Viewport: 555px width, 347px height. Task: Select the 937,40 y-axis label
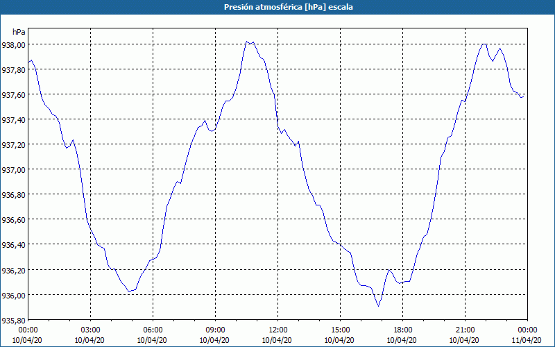click(x=13, y=119)
